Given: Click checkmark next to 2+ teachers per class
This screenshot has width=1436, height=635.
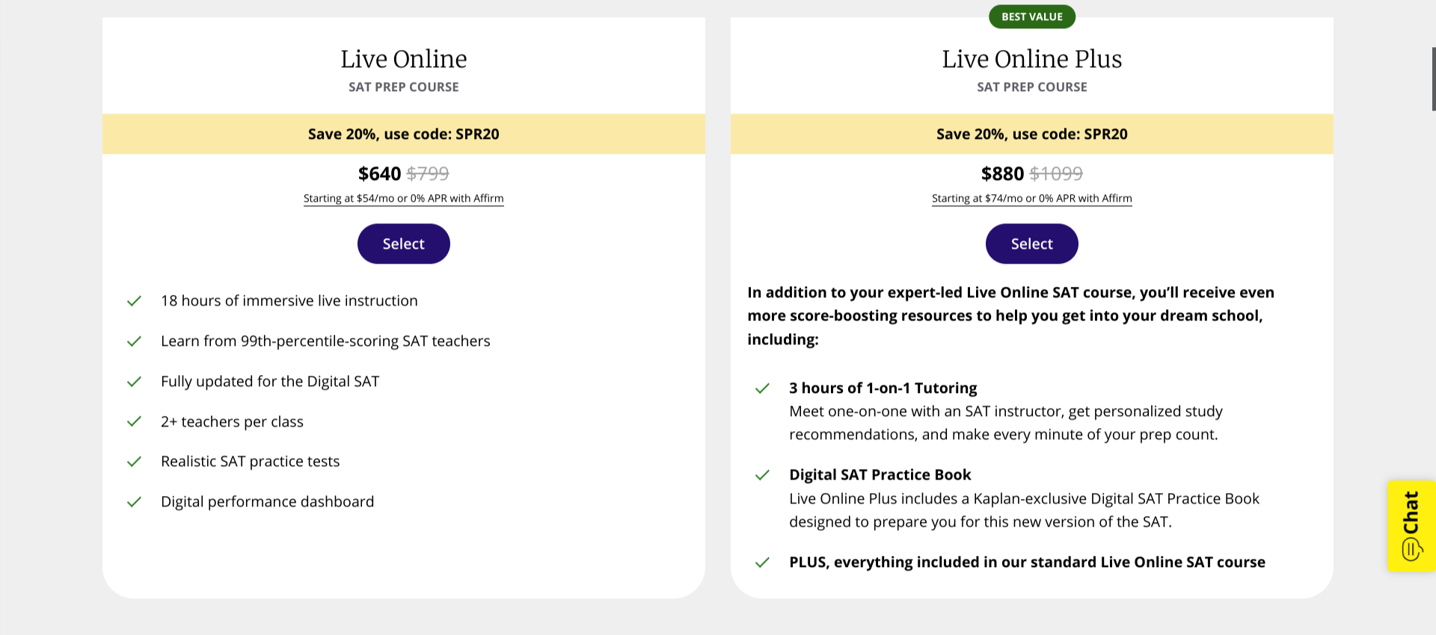Looking at the screenshot, I should [x=134, y=421].
